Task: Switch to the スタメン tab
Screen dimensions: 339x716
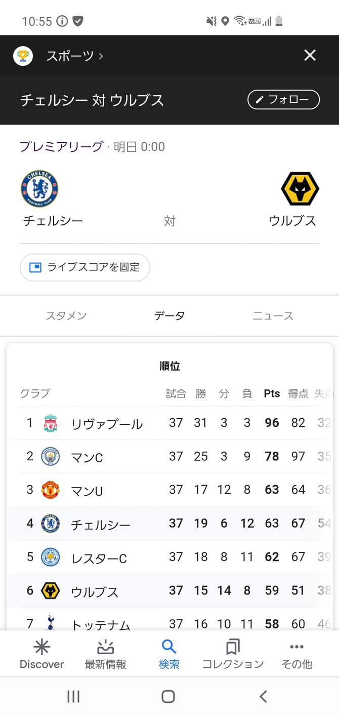Action: point(66,316)
